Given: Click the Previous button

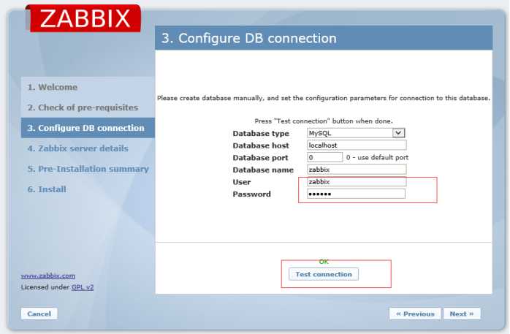Looking at the screenshot, I should point(415,314).
